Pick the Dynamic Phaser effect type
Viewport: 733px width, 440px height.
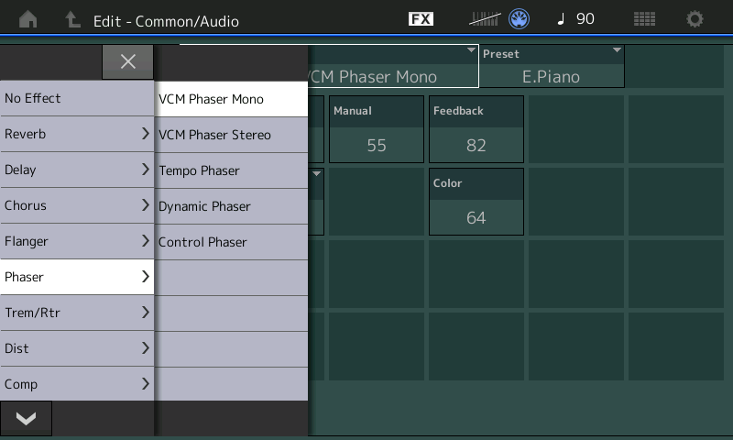231,206
